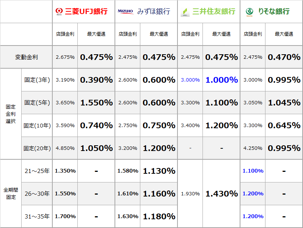This screenshot has height=228, width=303.
Task: Open the みずほ銀行 bank name header
Action: pyautogui.click(x=154, y=11)
